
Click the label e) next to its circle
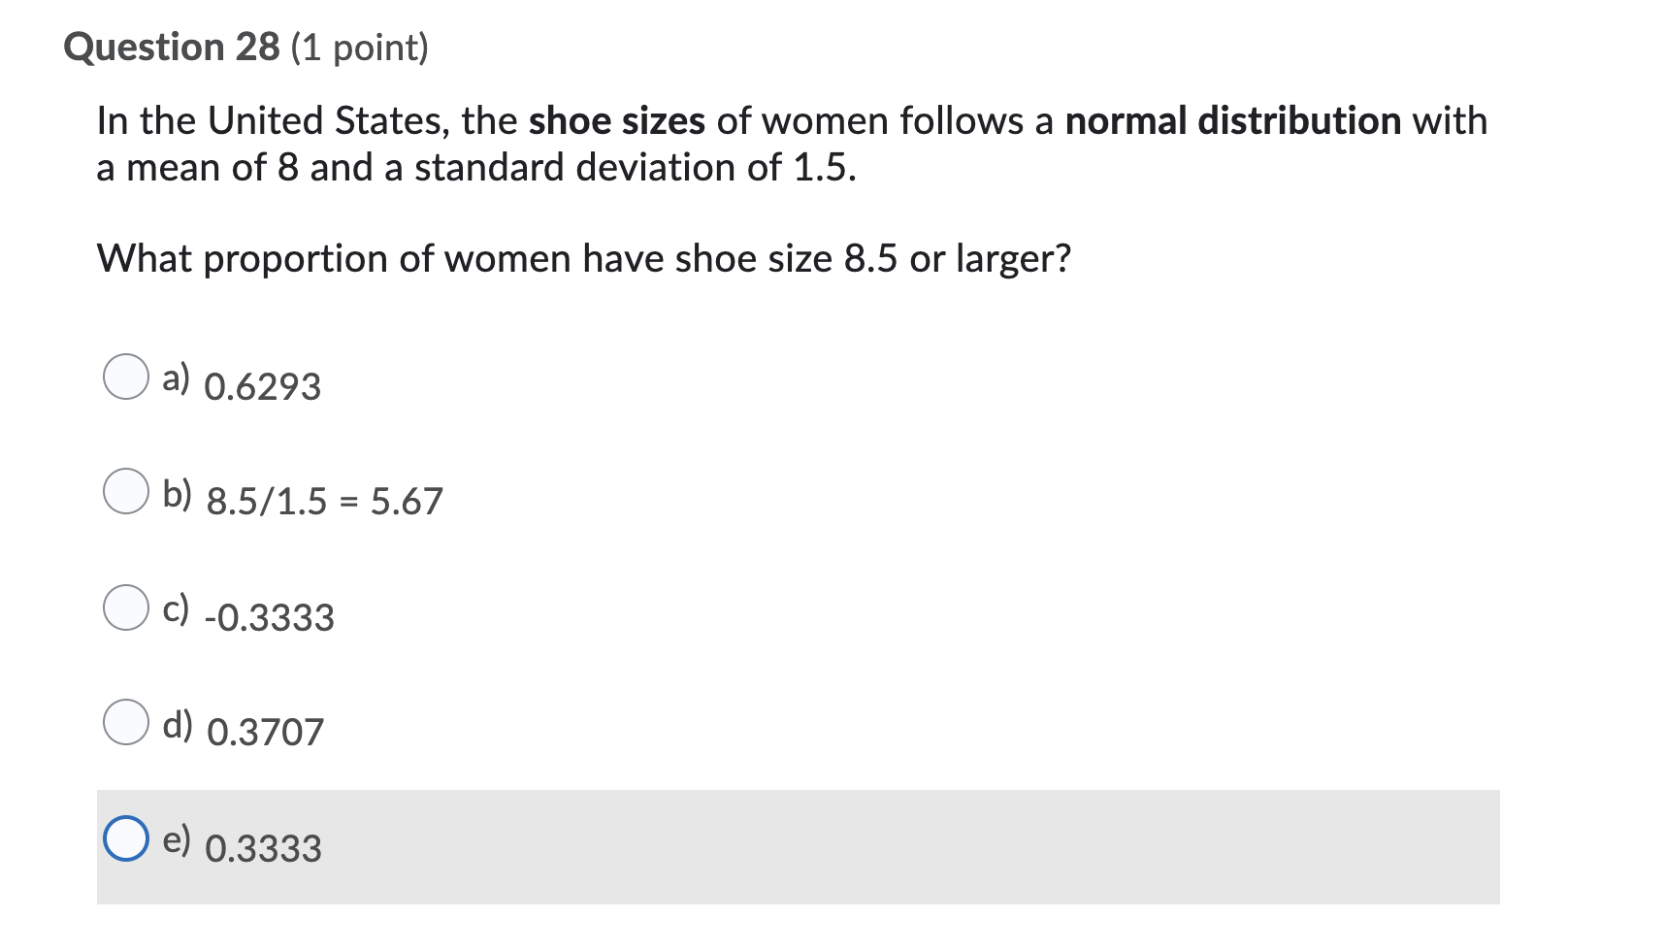point(177,838)
